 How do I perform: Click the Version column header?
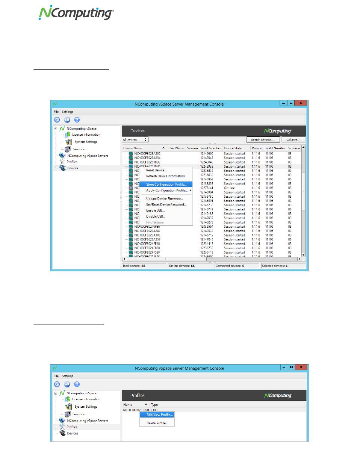click(257, 148)
